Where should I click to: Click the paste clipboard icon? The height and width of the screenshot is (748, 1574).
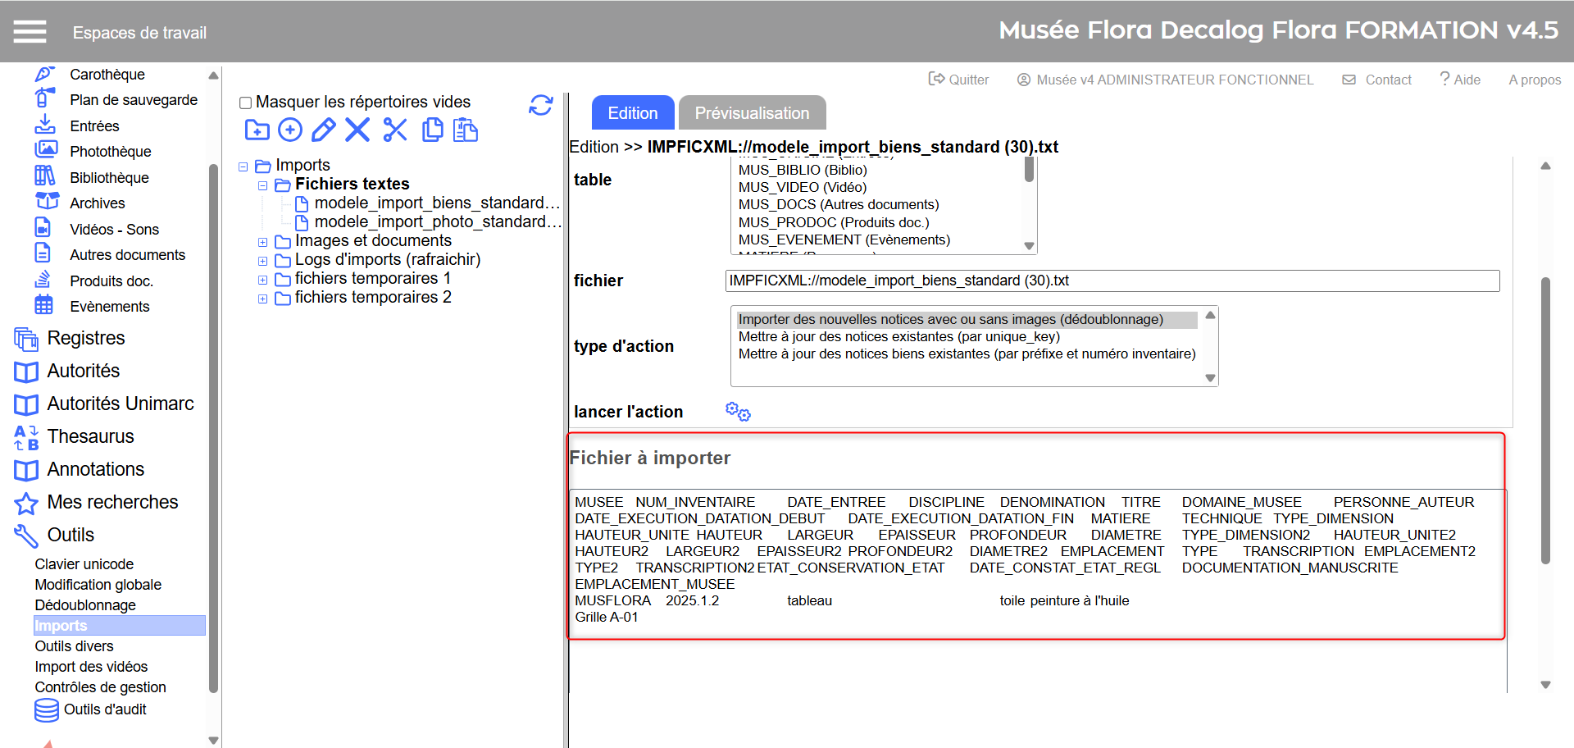[466, 130]
